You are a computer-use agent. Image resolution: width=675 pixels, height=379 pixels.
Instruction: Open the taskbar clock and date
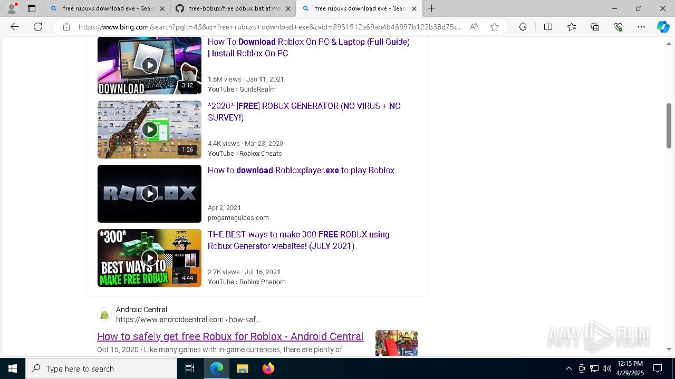pyautogui.click(x=630, y=368)
